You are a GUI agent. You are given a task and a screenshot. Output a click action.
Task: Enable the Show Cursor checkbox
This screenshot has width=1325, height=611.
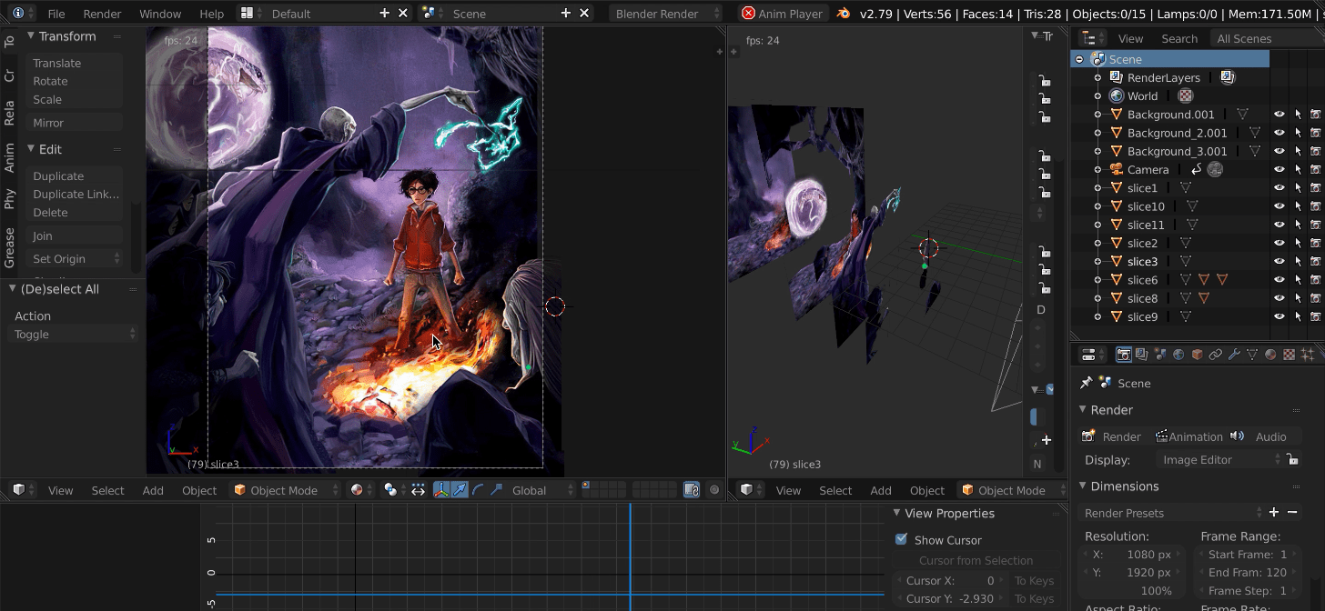tap(901, 539)
